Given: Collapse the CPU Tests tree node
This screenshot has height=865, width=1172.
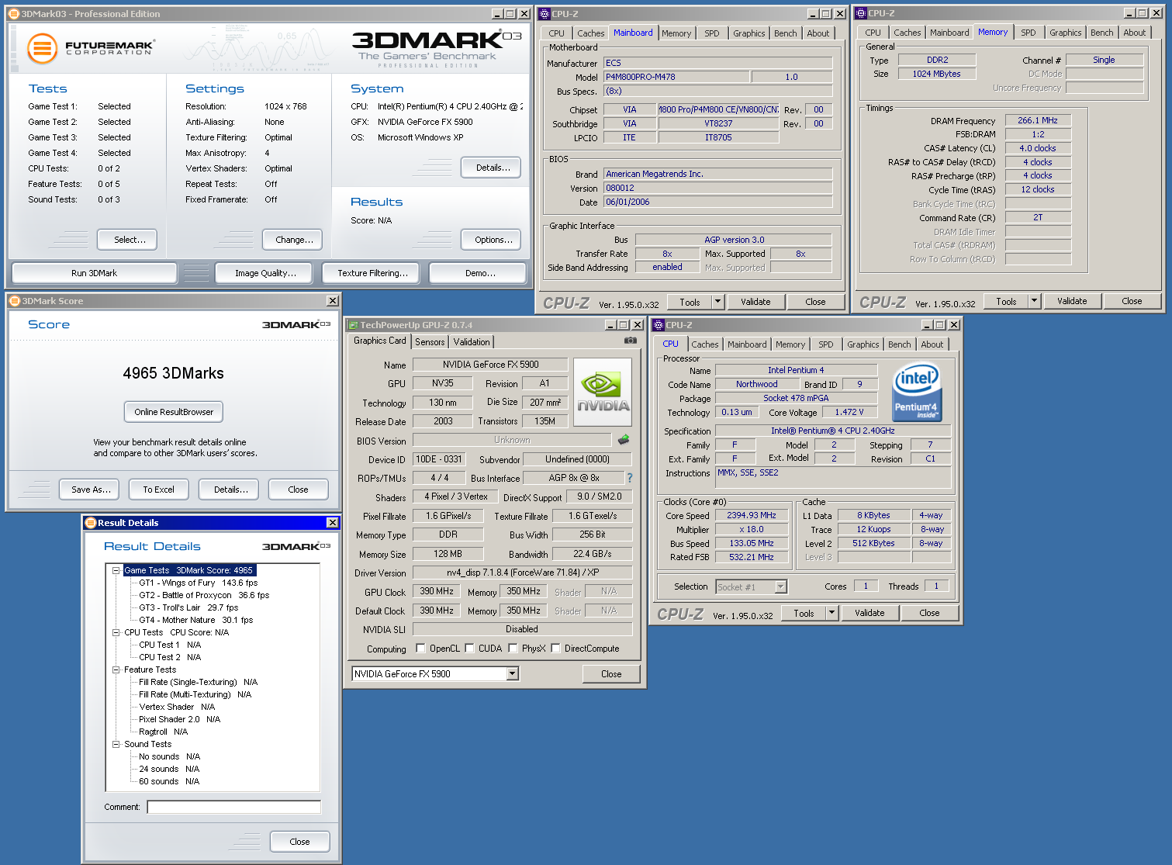Looking at the screenshot, I should coord(116,632).
